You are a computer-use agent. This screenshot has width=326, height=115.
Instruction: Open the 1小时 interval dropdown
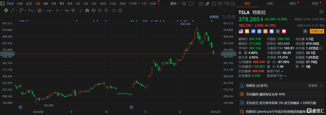[134, 4]
